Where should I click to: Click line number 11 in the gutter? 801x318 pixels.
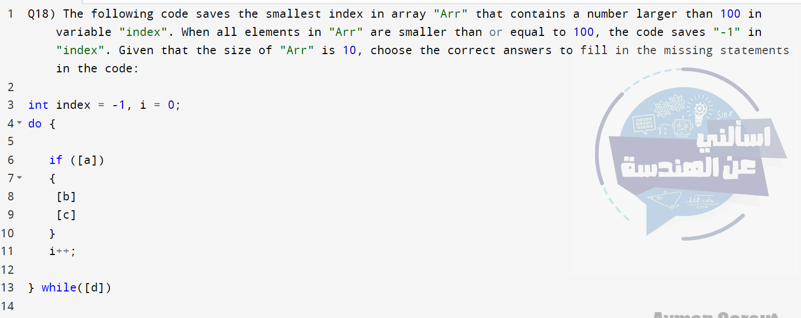[8, 251]
